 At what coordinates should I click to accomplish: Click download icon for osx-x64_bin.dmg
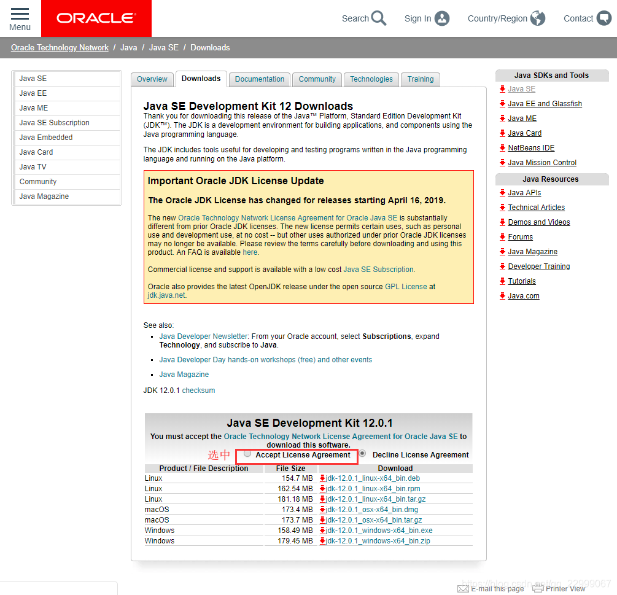(322, 509)
